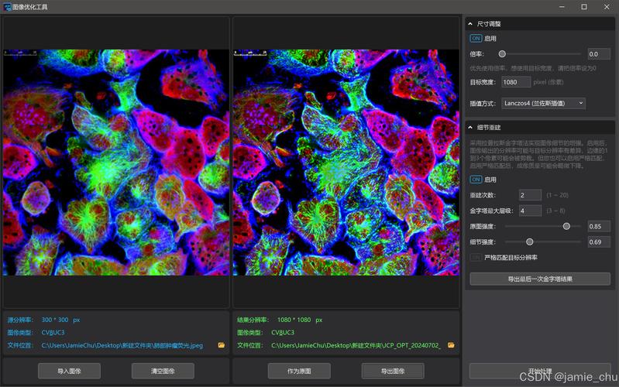Click the source file path text
This screenshot has width=619, height=387.
[122, 345]
